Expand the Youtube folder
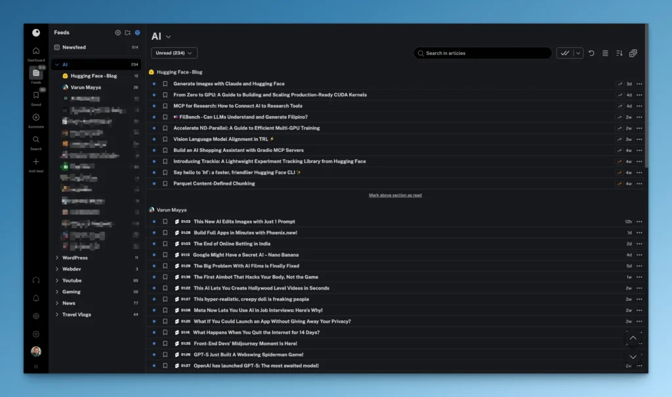 57,280
